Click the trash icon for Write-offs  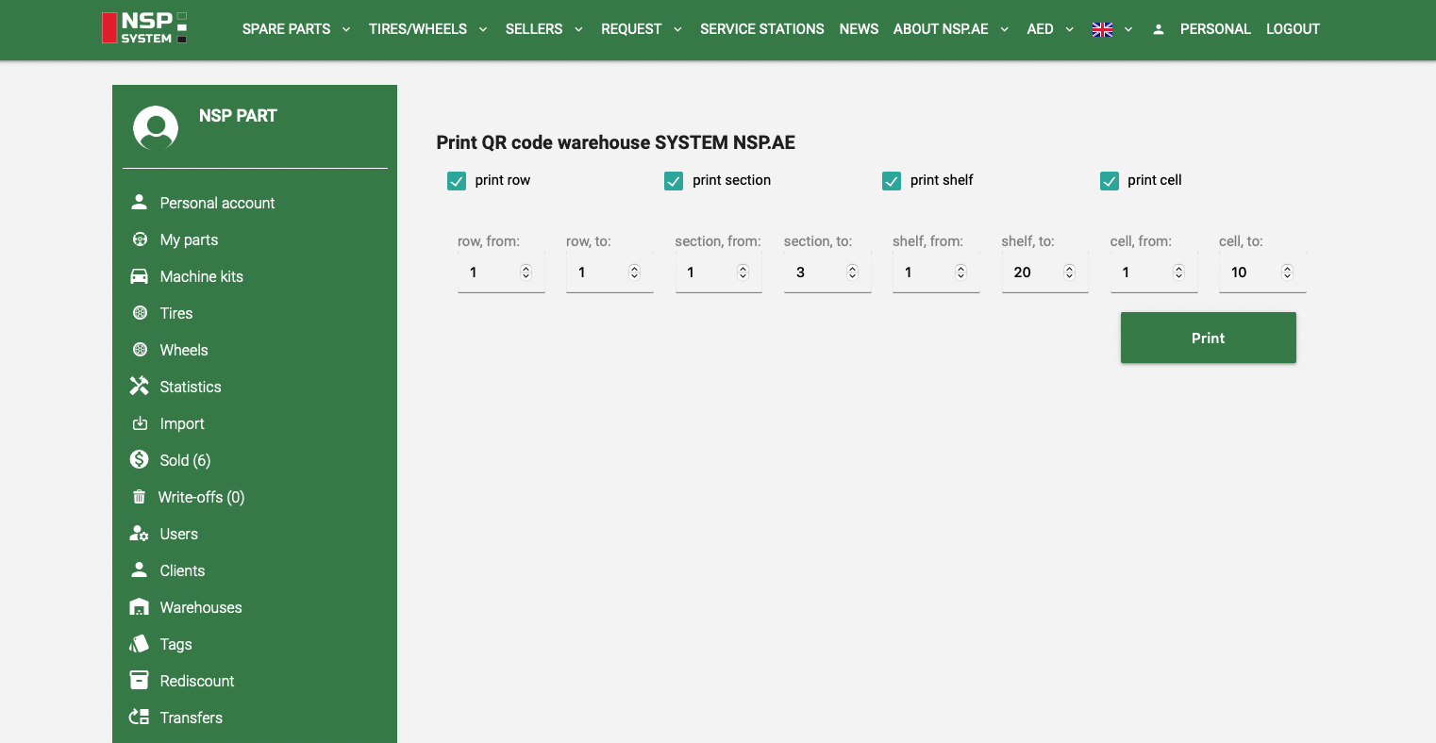(140, 497)
